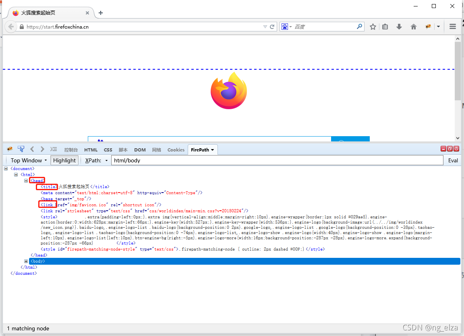Switch to the 脚本 panel tab
This screenshot has height=336, width=464.
pyautogui.click(x=123, y=150)
